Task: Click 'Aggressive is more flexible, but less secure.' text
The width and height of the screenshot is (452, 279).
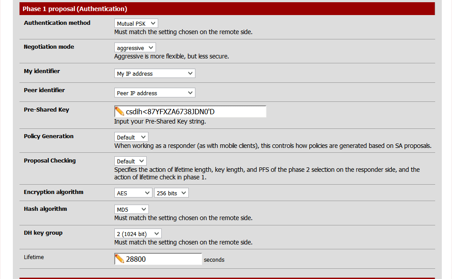Action: 171,56
